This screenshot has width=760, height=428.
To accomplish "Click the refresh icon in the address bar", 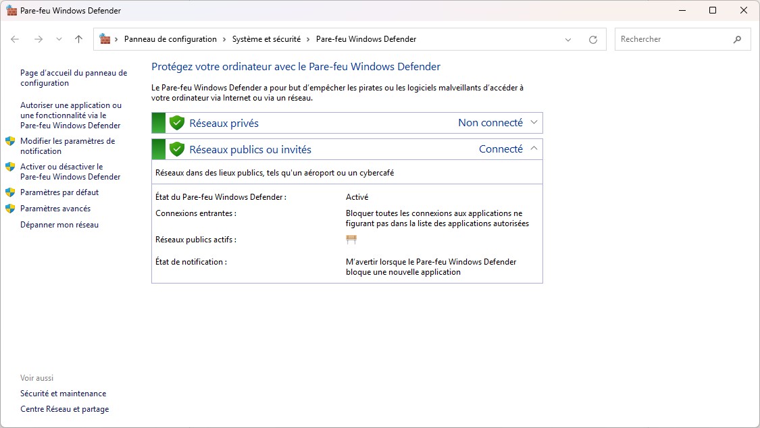I will point(593,39).
